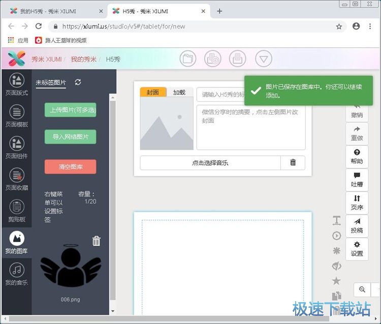Click 秀米 XIUMI breadcrumb link
This screenshot has width=381, height=324.
47,59
